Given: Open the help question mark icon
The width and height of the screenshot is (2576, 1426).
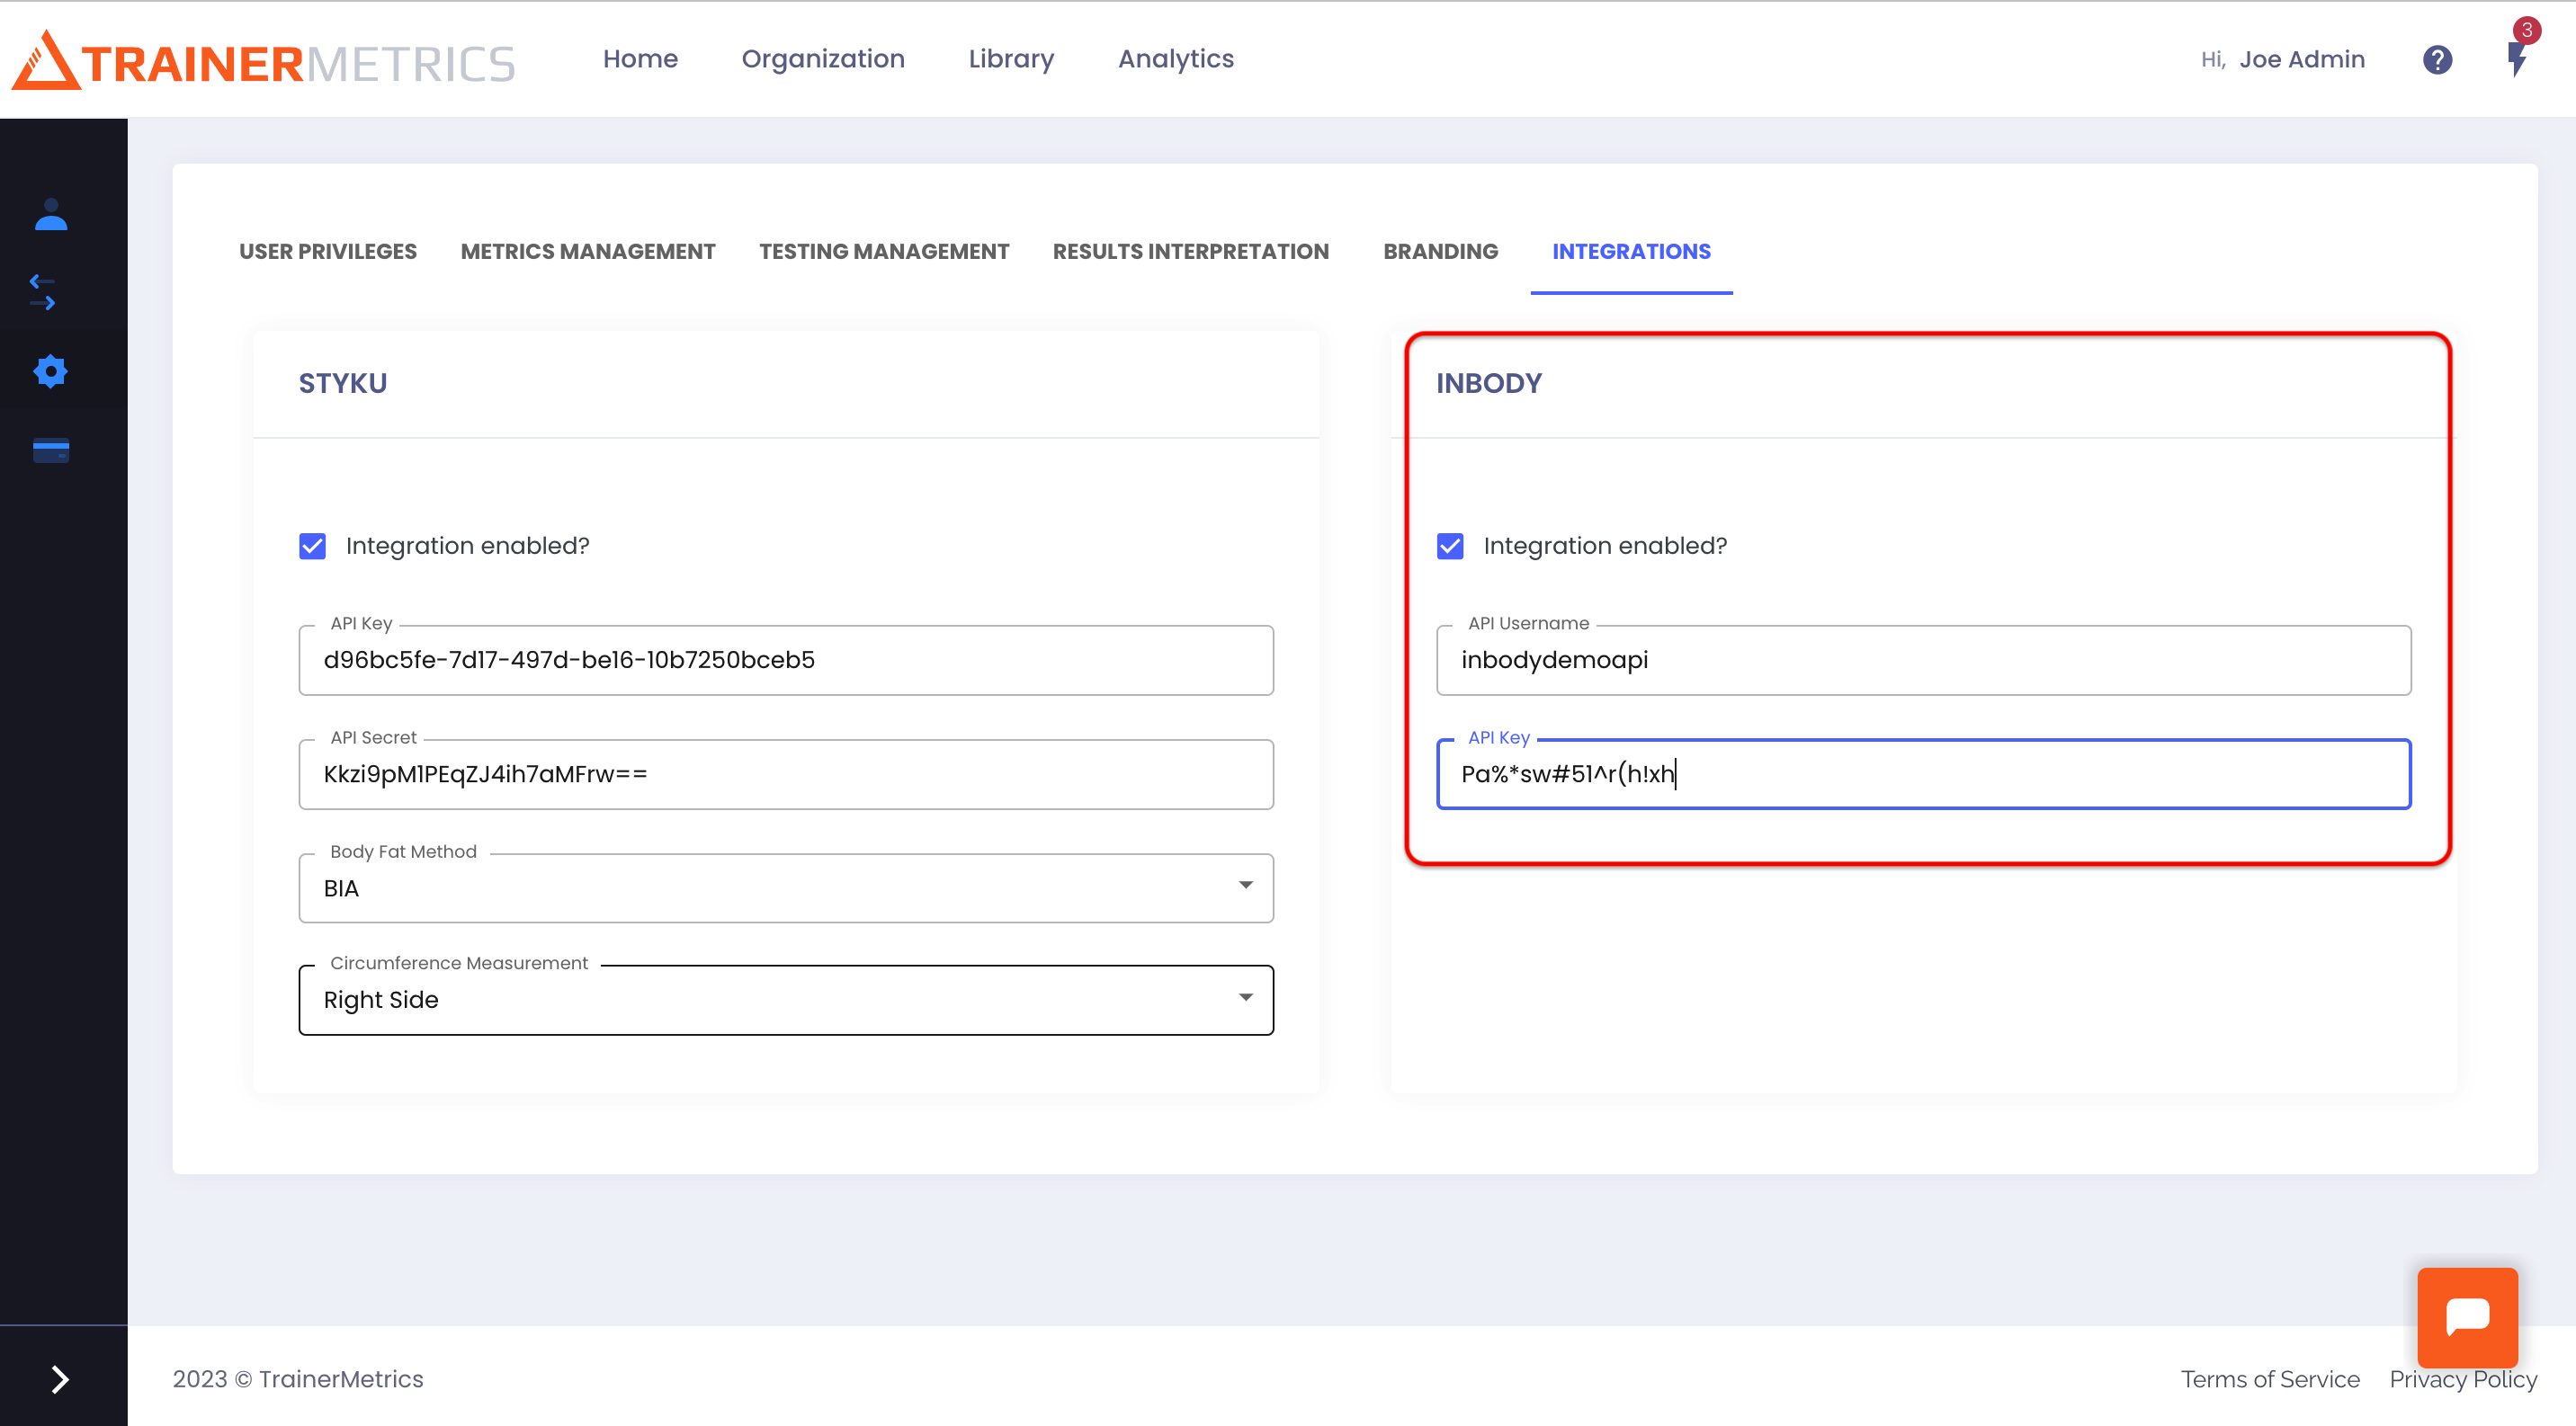Looking at the screenshot, I should click(2437, 60).
